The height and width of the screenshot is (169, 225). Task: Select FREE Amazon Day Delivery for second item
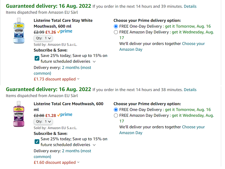point(116,116)
